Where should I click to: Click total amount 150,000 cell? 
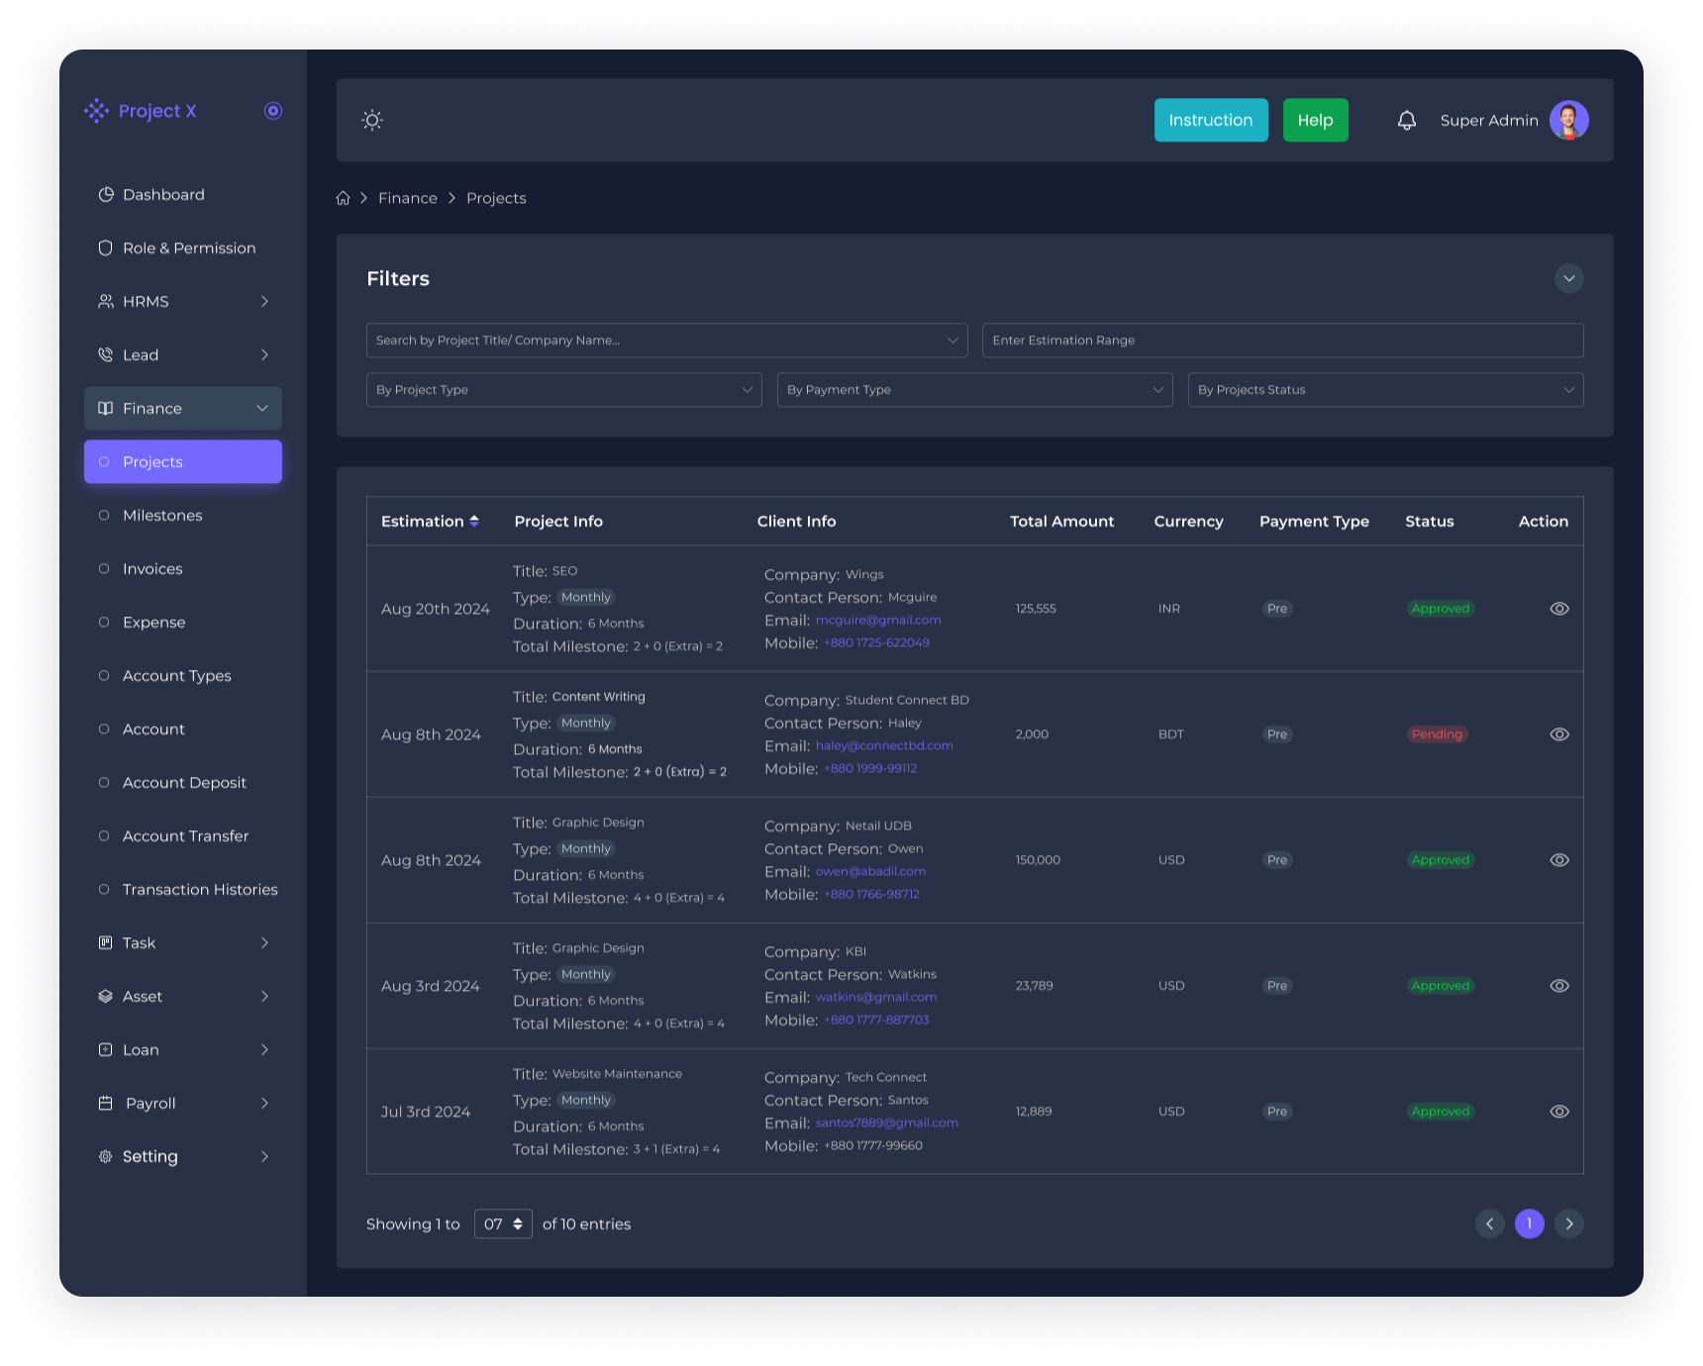pyautogui.click(x=1038, y=860)
